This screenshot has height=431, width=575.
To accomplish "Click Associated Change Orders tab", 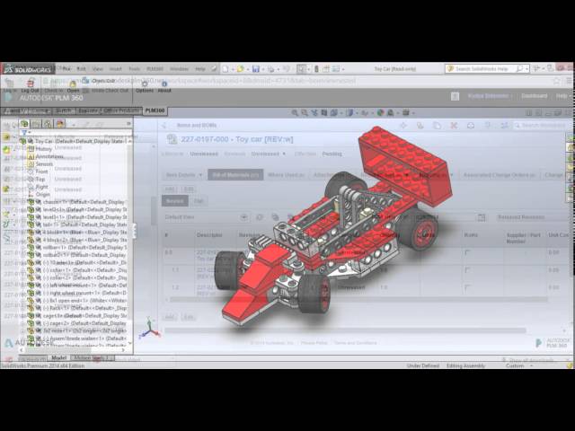I will (x=499, y=175).
